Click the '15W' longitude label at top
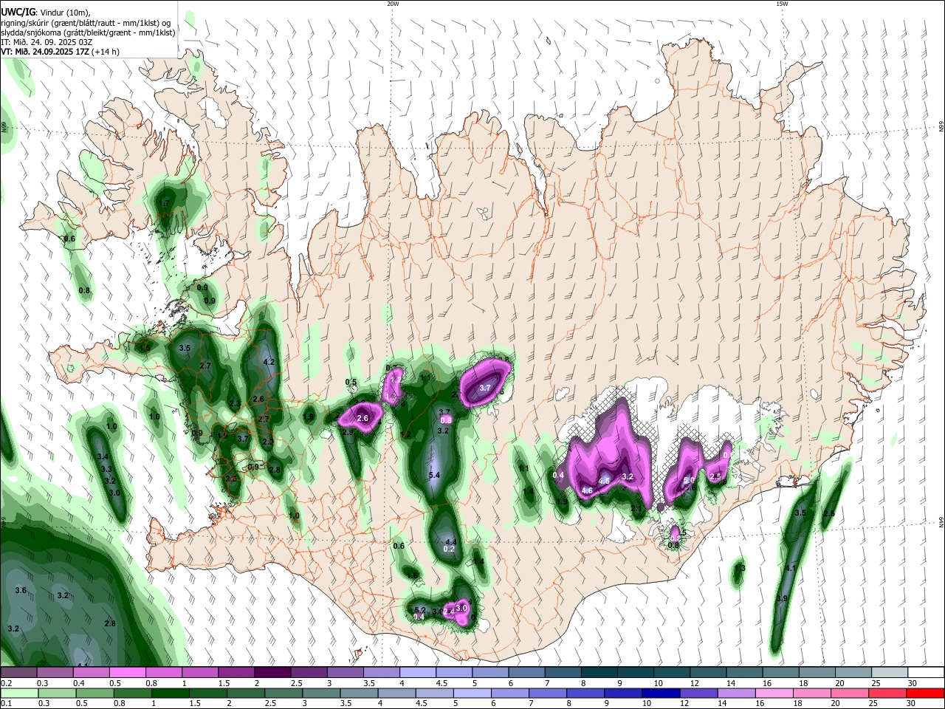This screenshot has width=945, height=709. point(781,4)
